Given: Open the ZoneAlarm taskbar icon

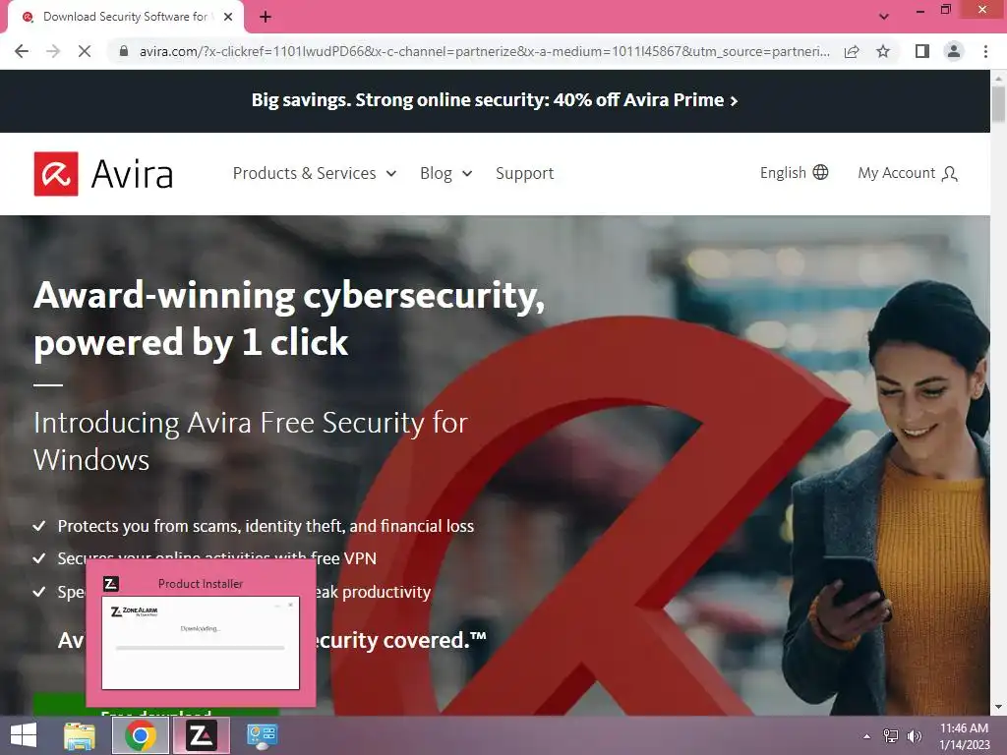Looking at the screenshot, I should [201, 735].
